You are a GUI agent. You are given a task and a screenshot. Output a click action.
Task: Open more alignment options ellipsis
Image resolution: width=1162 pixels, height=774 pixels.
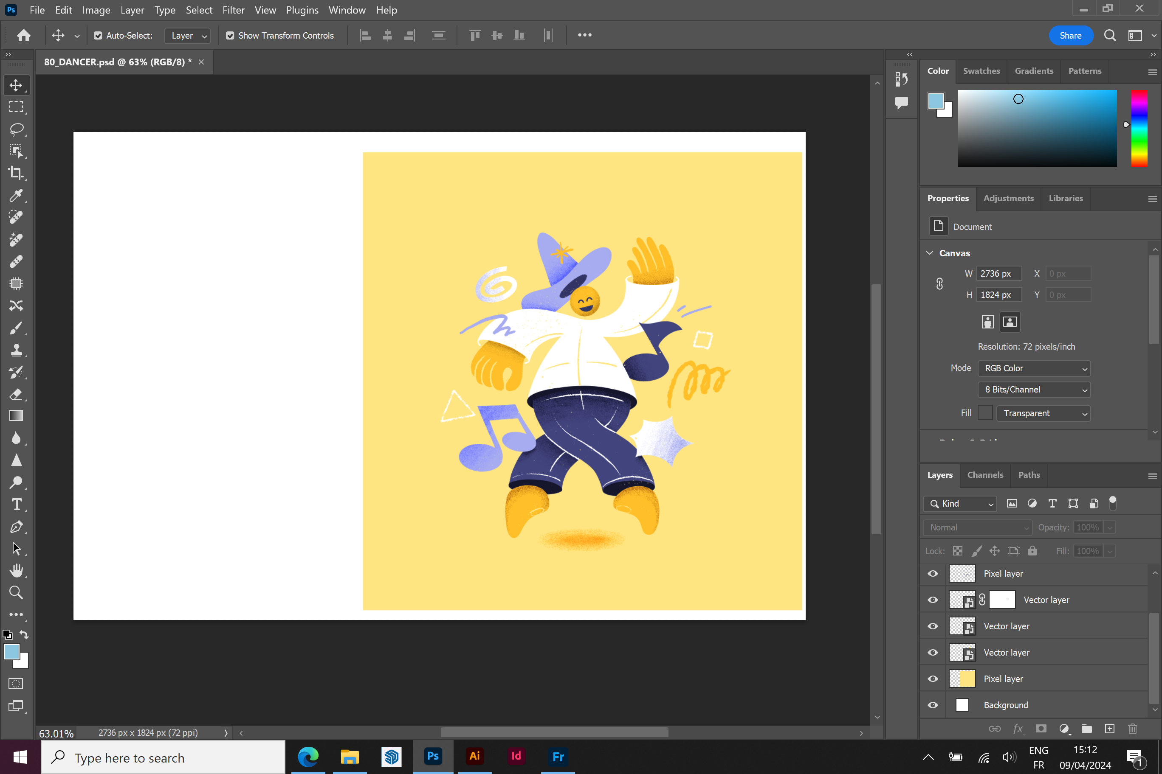584,35
